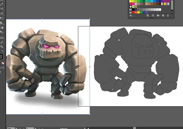
Task: Click the horizontal scrollbar thumb at bottom
Action: pyautogui.click(x=135, y=128)
